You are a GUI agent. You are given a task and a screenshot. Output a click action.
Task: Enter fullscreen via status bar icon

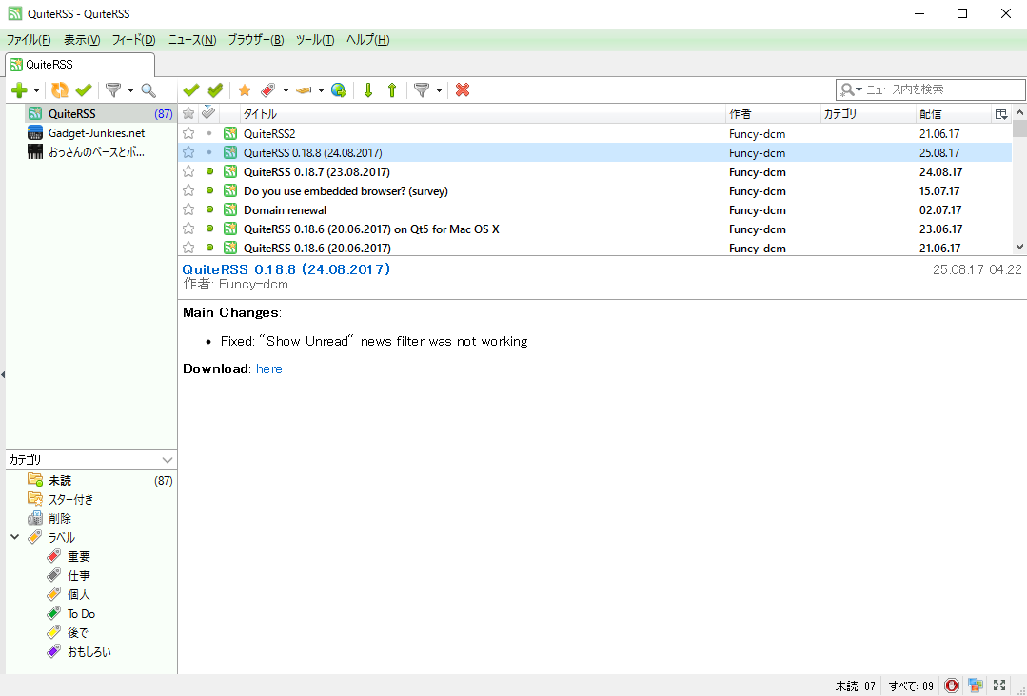click(999, 686)
